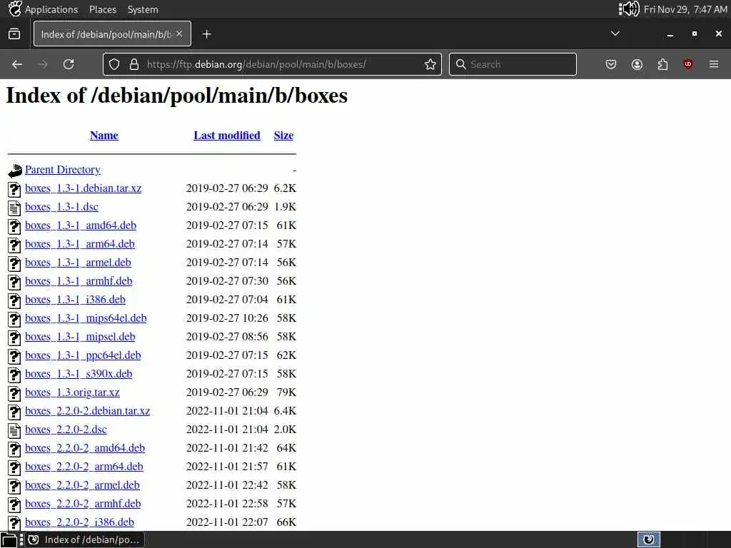This screenshot has width=731, height=548.
Task: List all tabs dropdown arrow
Action: [x=615, y=34]
